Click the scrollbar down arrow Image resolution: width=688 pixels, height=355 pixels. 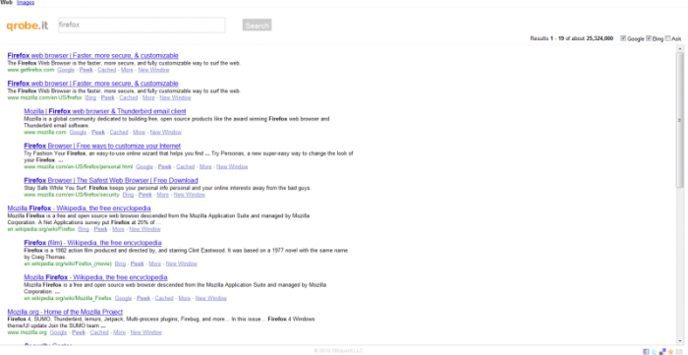(680, 341)
